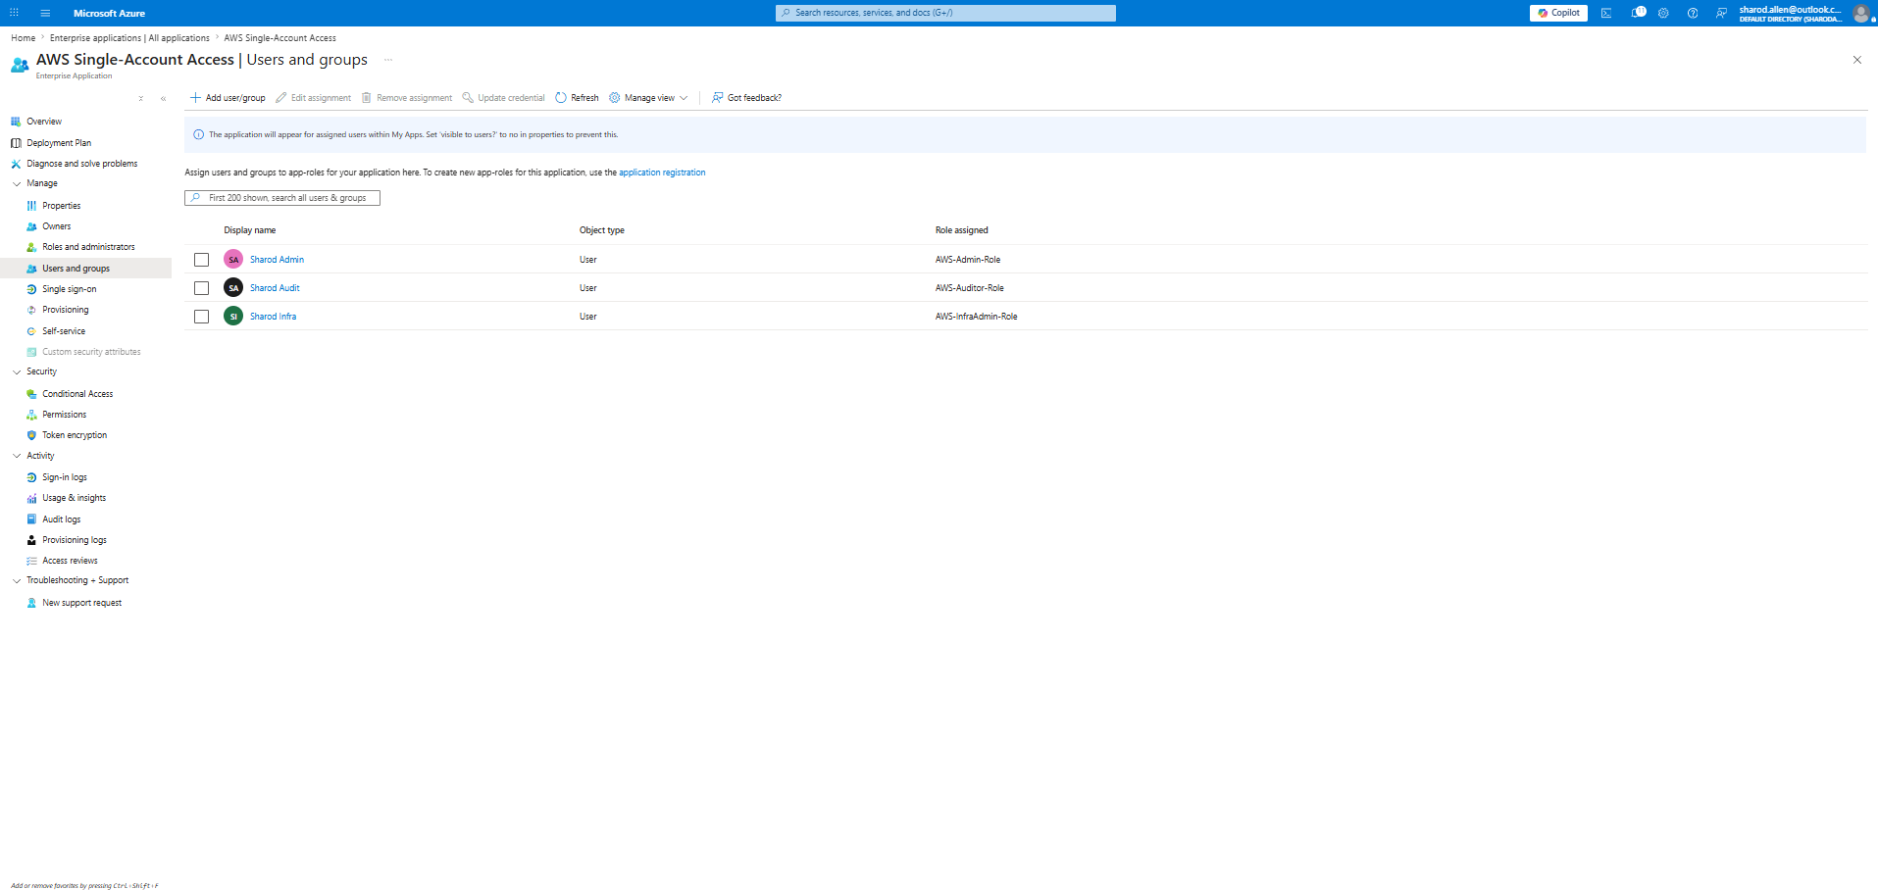Click the Update credential key icon
This screenshot has height=890, width=1878.
coord(468,98)
